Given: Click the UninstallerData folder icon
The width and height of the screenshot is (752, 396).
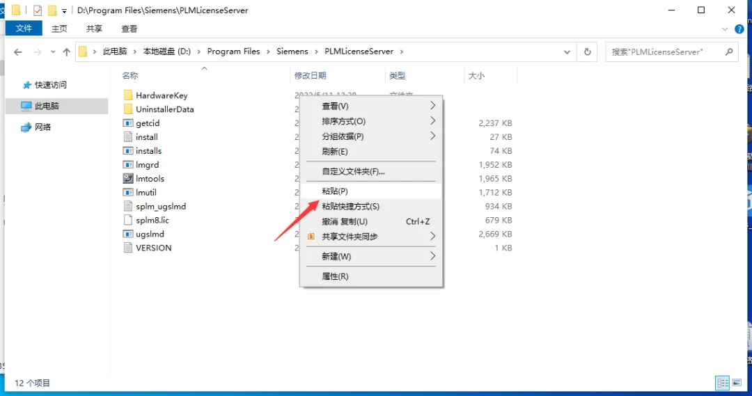Looking at the screenshot, I should [x=127, y=109].
